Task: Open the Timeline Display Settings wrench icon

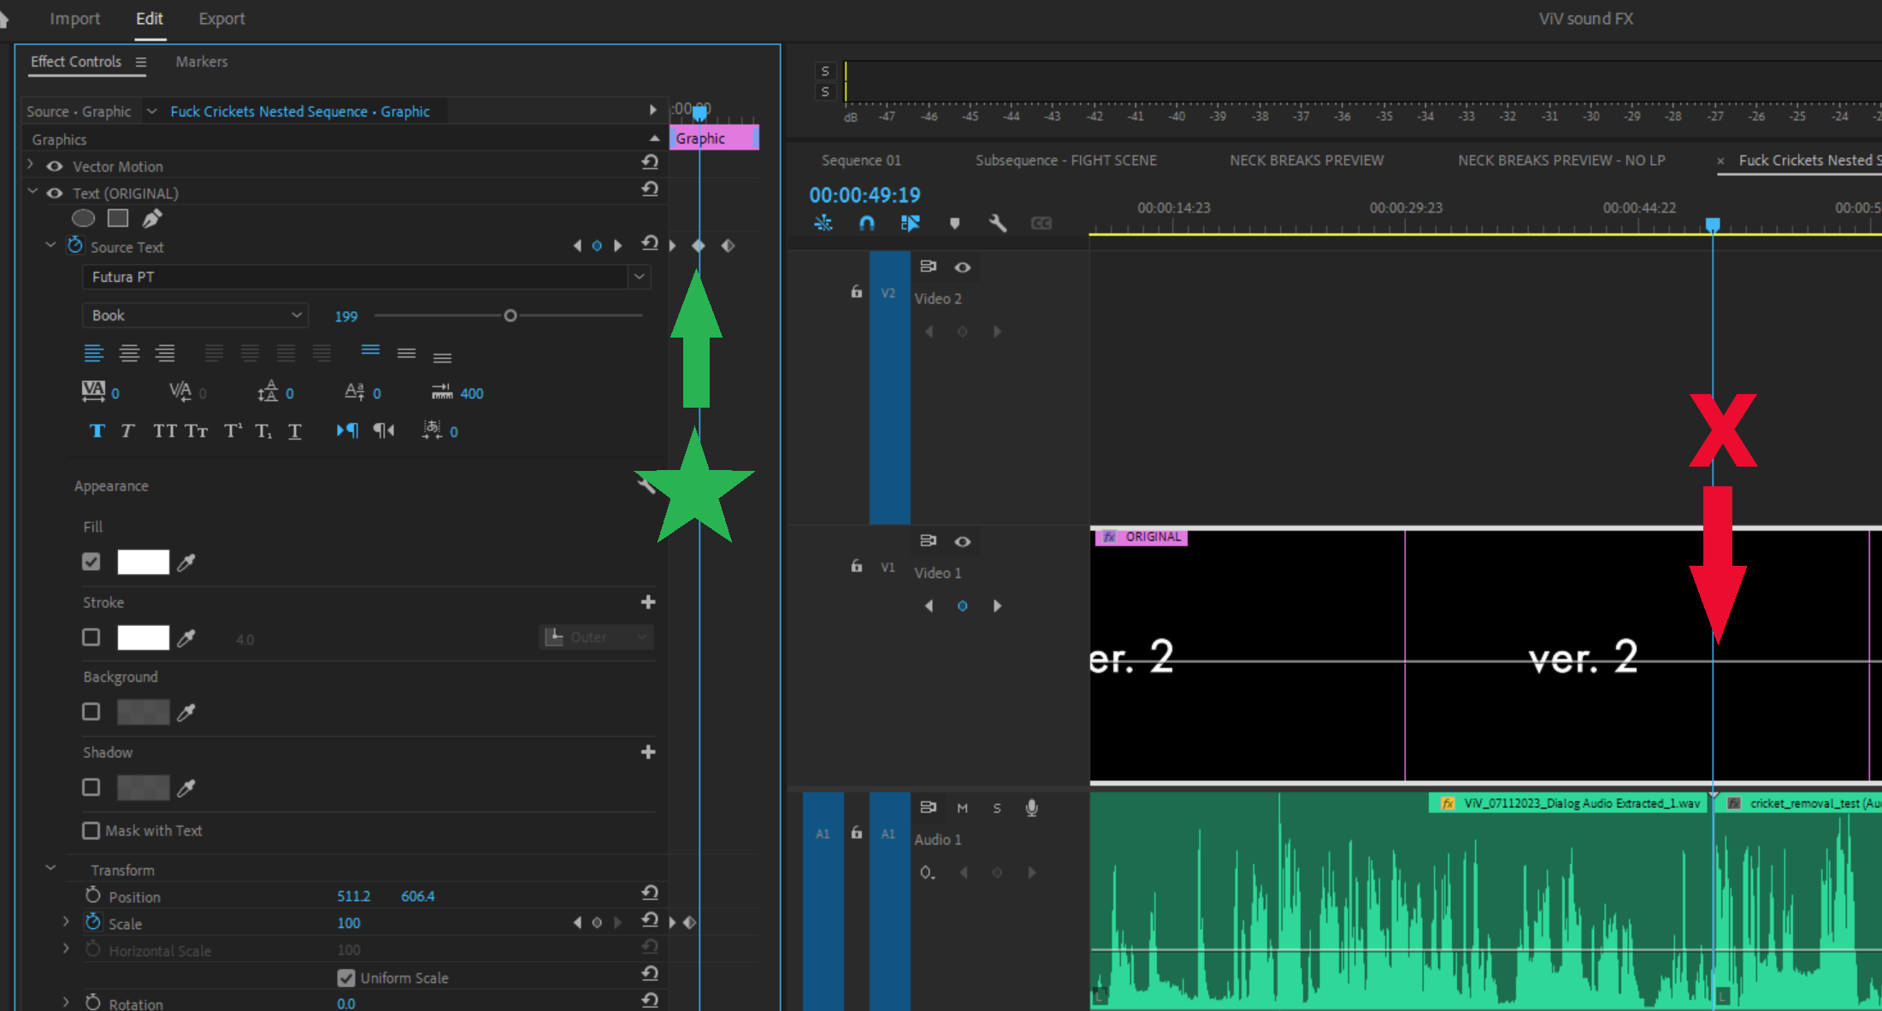Action: (x=998, y=223)
